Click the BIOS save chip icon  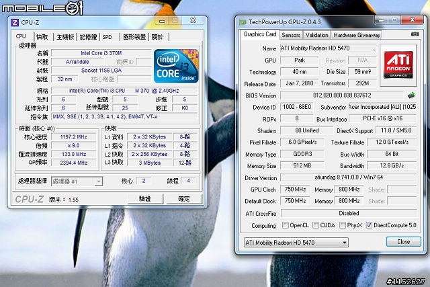411,95
